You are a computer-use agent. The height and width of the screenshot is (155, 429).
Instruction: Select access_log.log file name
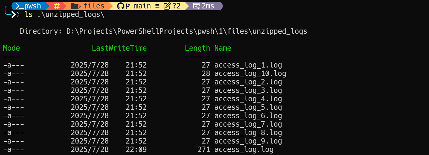pyautogui.click(x=244, y=150)
